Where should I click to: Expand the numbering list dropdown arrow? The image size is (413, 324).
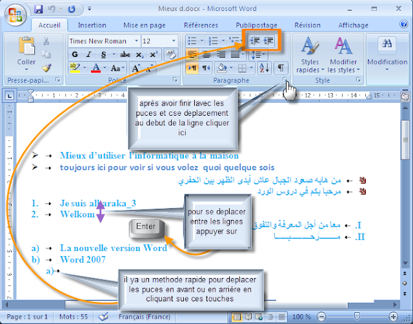[223, 41]
